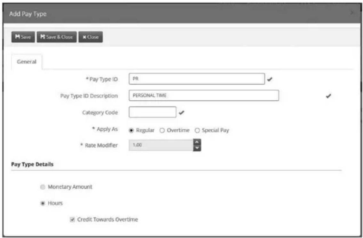This screenshot has width=363, height=238.
Task: Click checkmark icon beside Category Code
Action: (181, 112)
